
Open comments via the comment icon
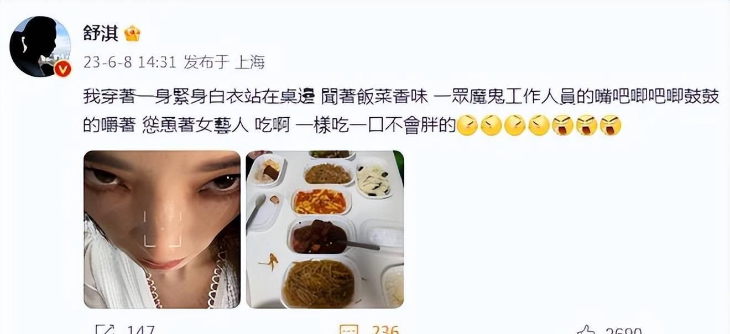(349, 330)
